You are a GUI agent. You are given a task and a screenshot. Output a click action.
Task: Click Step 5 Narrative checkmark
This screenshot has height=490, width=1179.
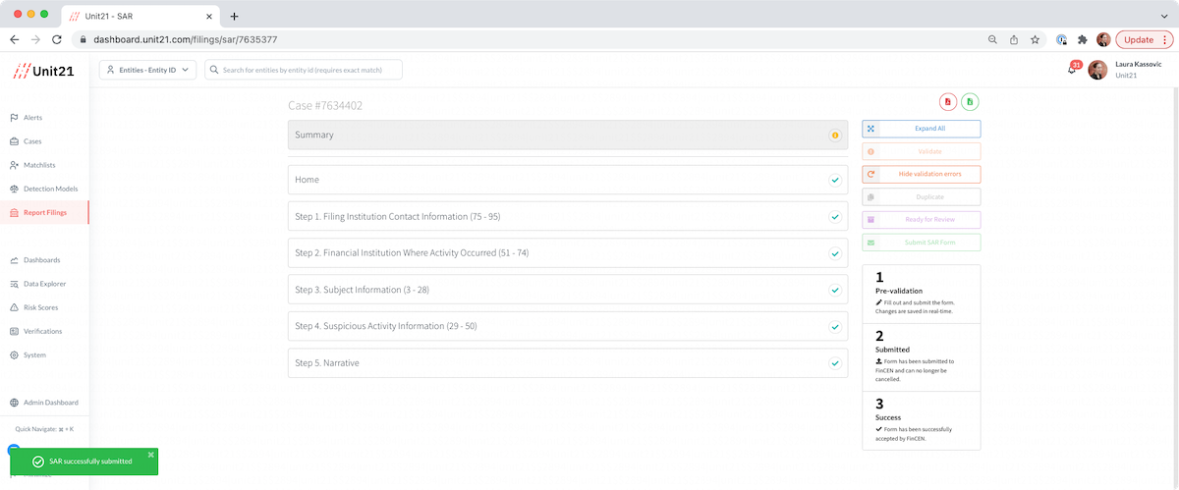pyautogui.click(x=835, y=363)
